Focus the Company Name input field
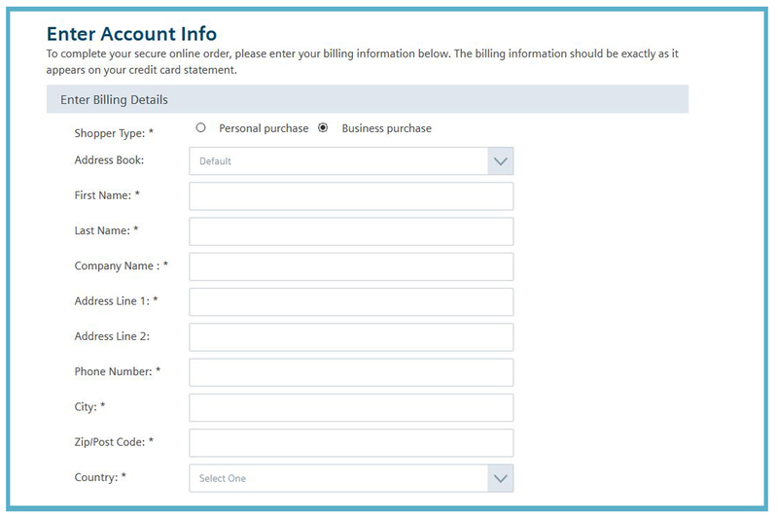 pyautogui.click(x=351, y=266)
